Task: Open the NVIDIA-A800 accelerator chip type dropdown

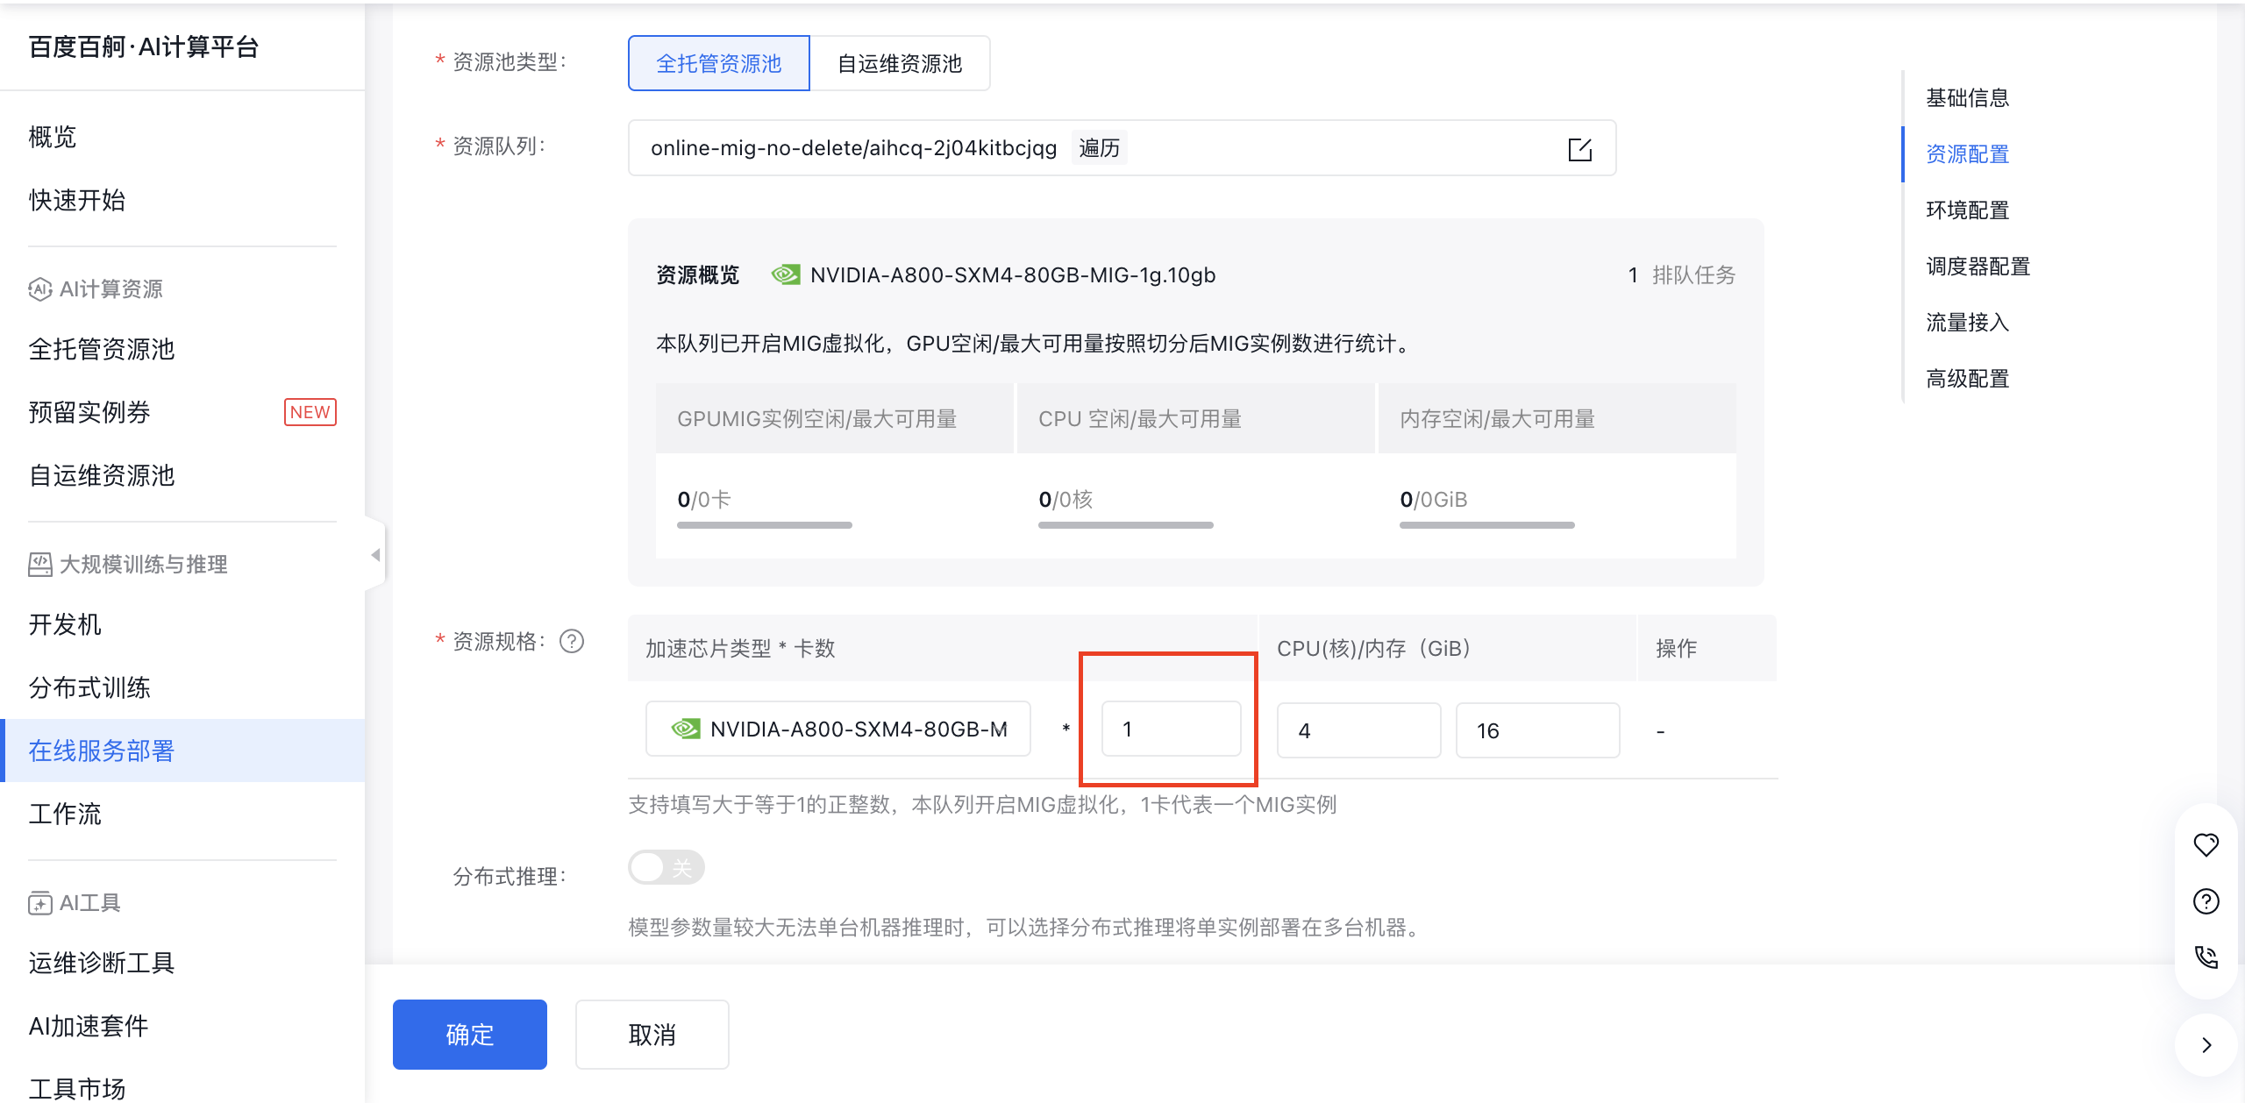Action: coord(837,729)
